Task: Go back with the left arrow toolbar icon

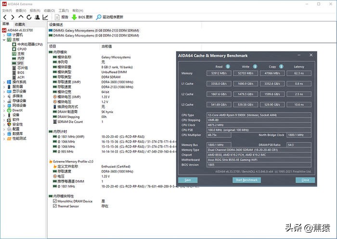Action: point(5,17)
